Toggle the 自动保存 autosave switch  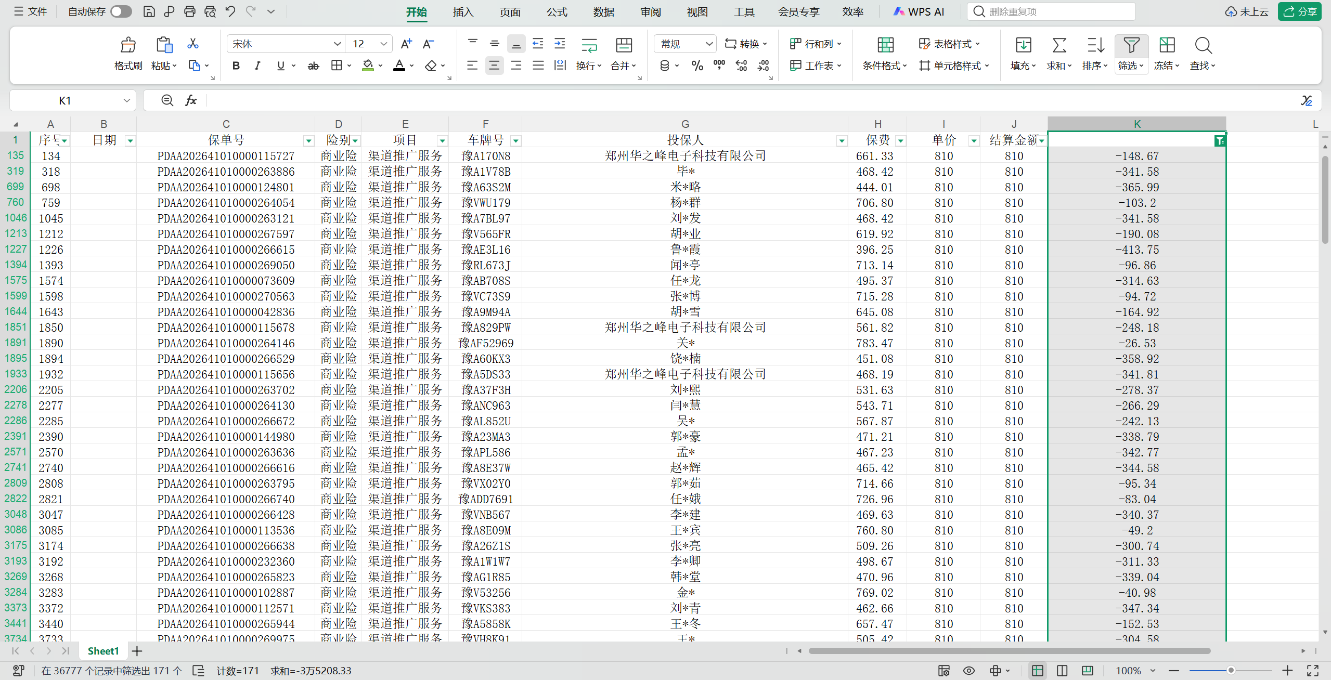click(x=121, y=11)
